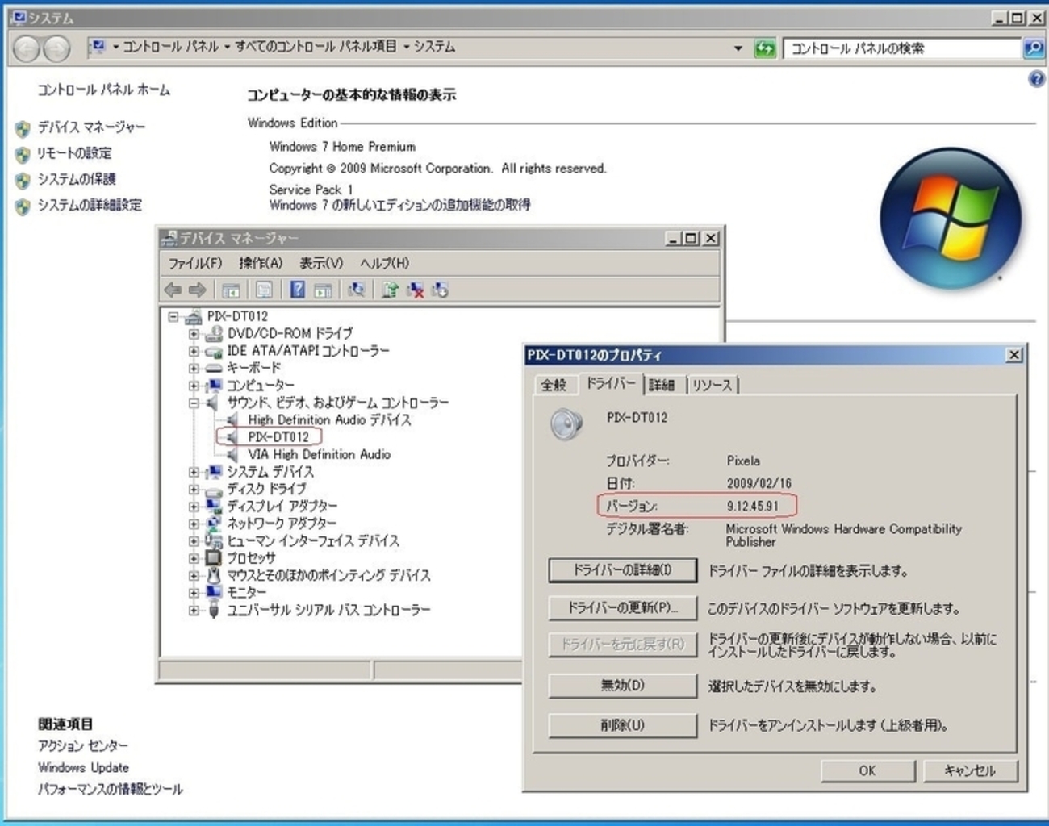Open the 操作(A) menu in Device Manager
This screenshot has height=826, width=1049.
pyautogui.click(x=261, y=263)
